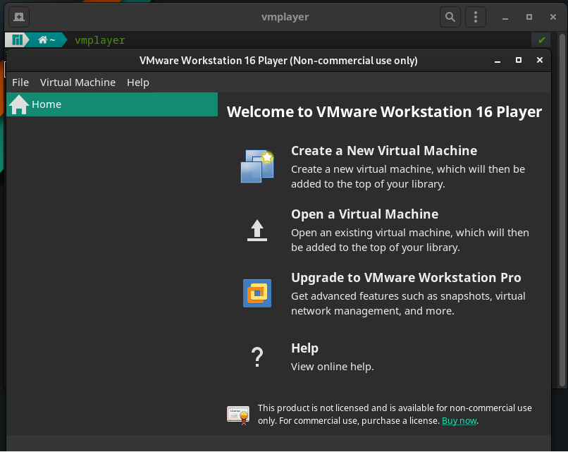Maximize the VMware Player window

519,61
